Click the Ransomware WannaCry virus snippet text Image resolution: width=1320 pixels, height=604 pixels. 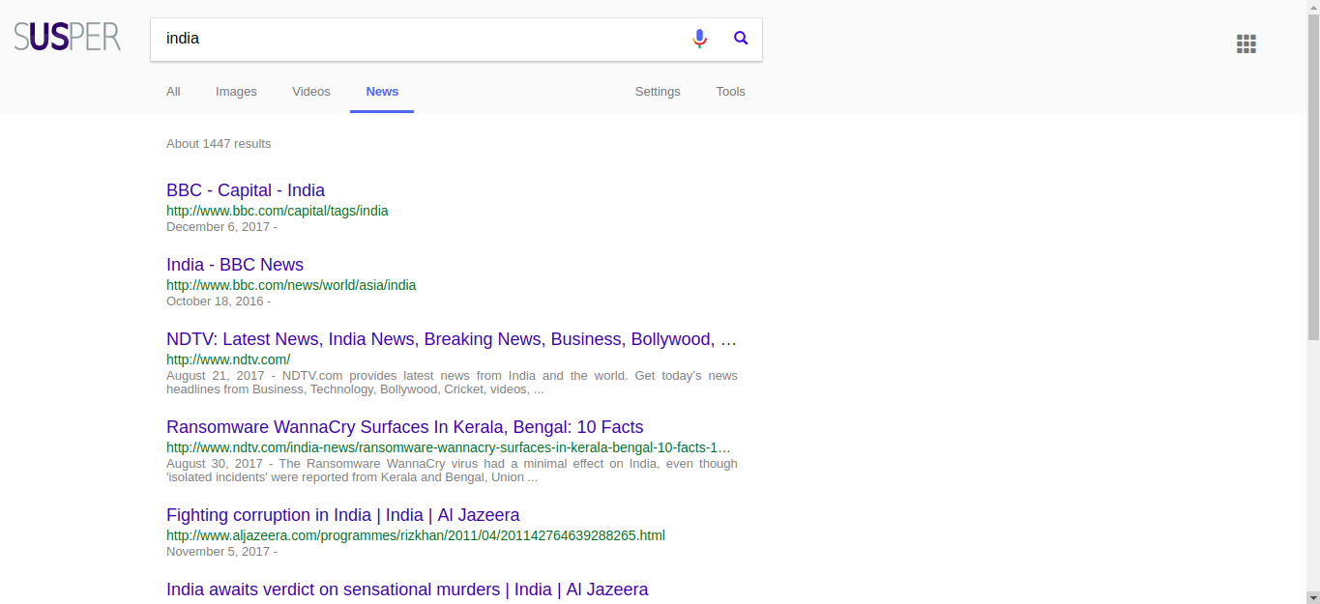tap(452, 471)
